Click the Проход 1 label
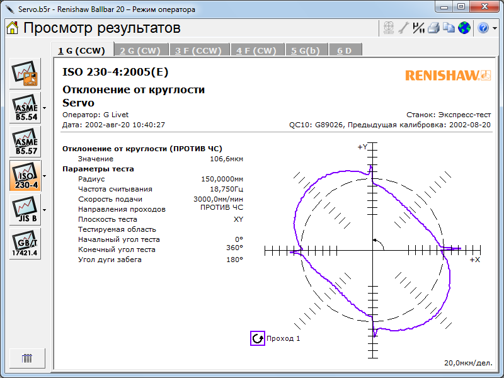The image size is (504, 378). 283,338
